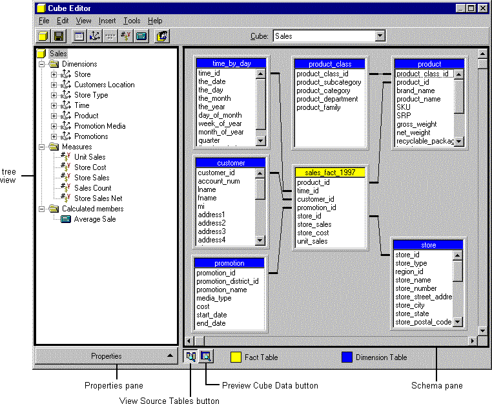Image resolution: width=492 pixels, height=404 pixels.
Task: Expand the Promotion Media dimension node
Action: coord(54,126)
